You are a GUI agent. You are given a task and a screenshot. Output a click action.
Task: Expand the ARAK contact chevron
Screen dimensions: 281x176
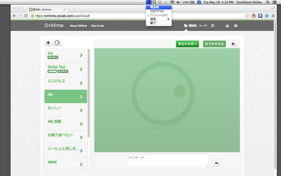click(81, 164)
